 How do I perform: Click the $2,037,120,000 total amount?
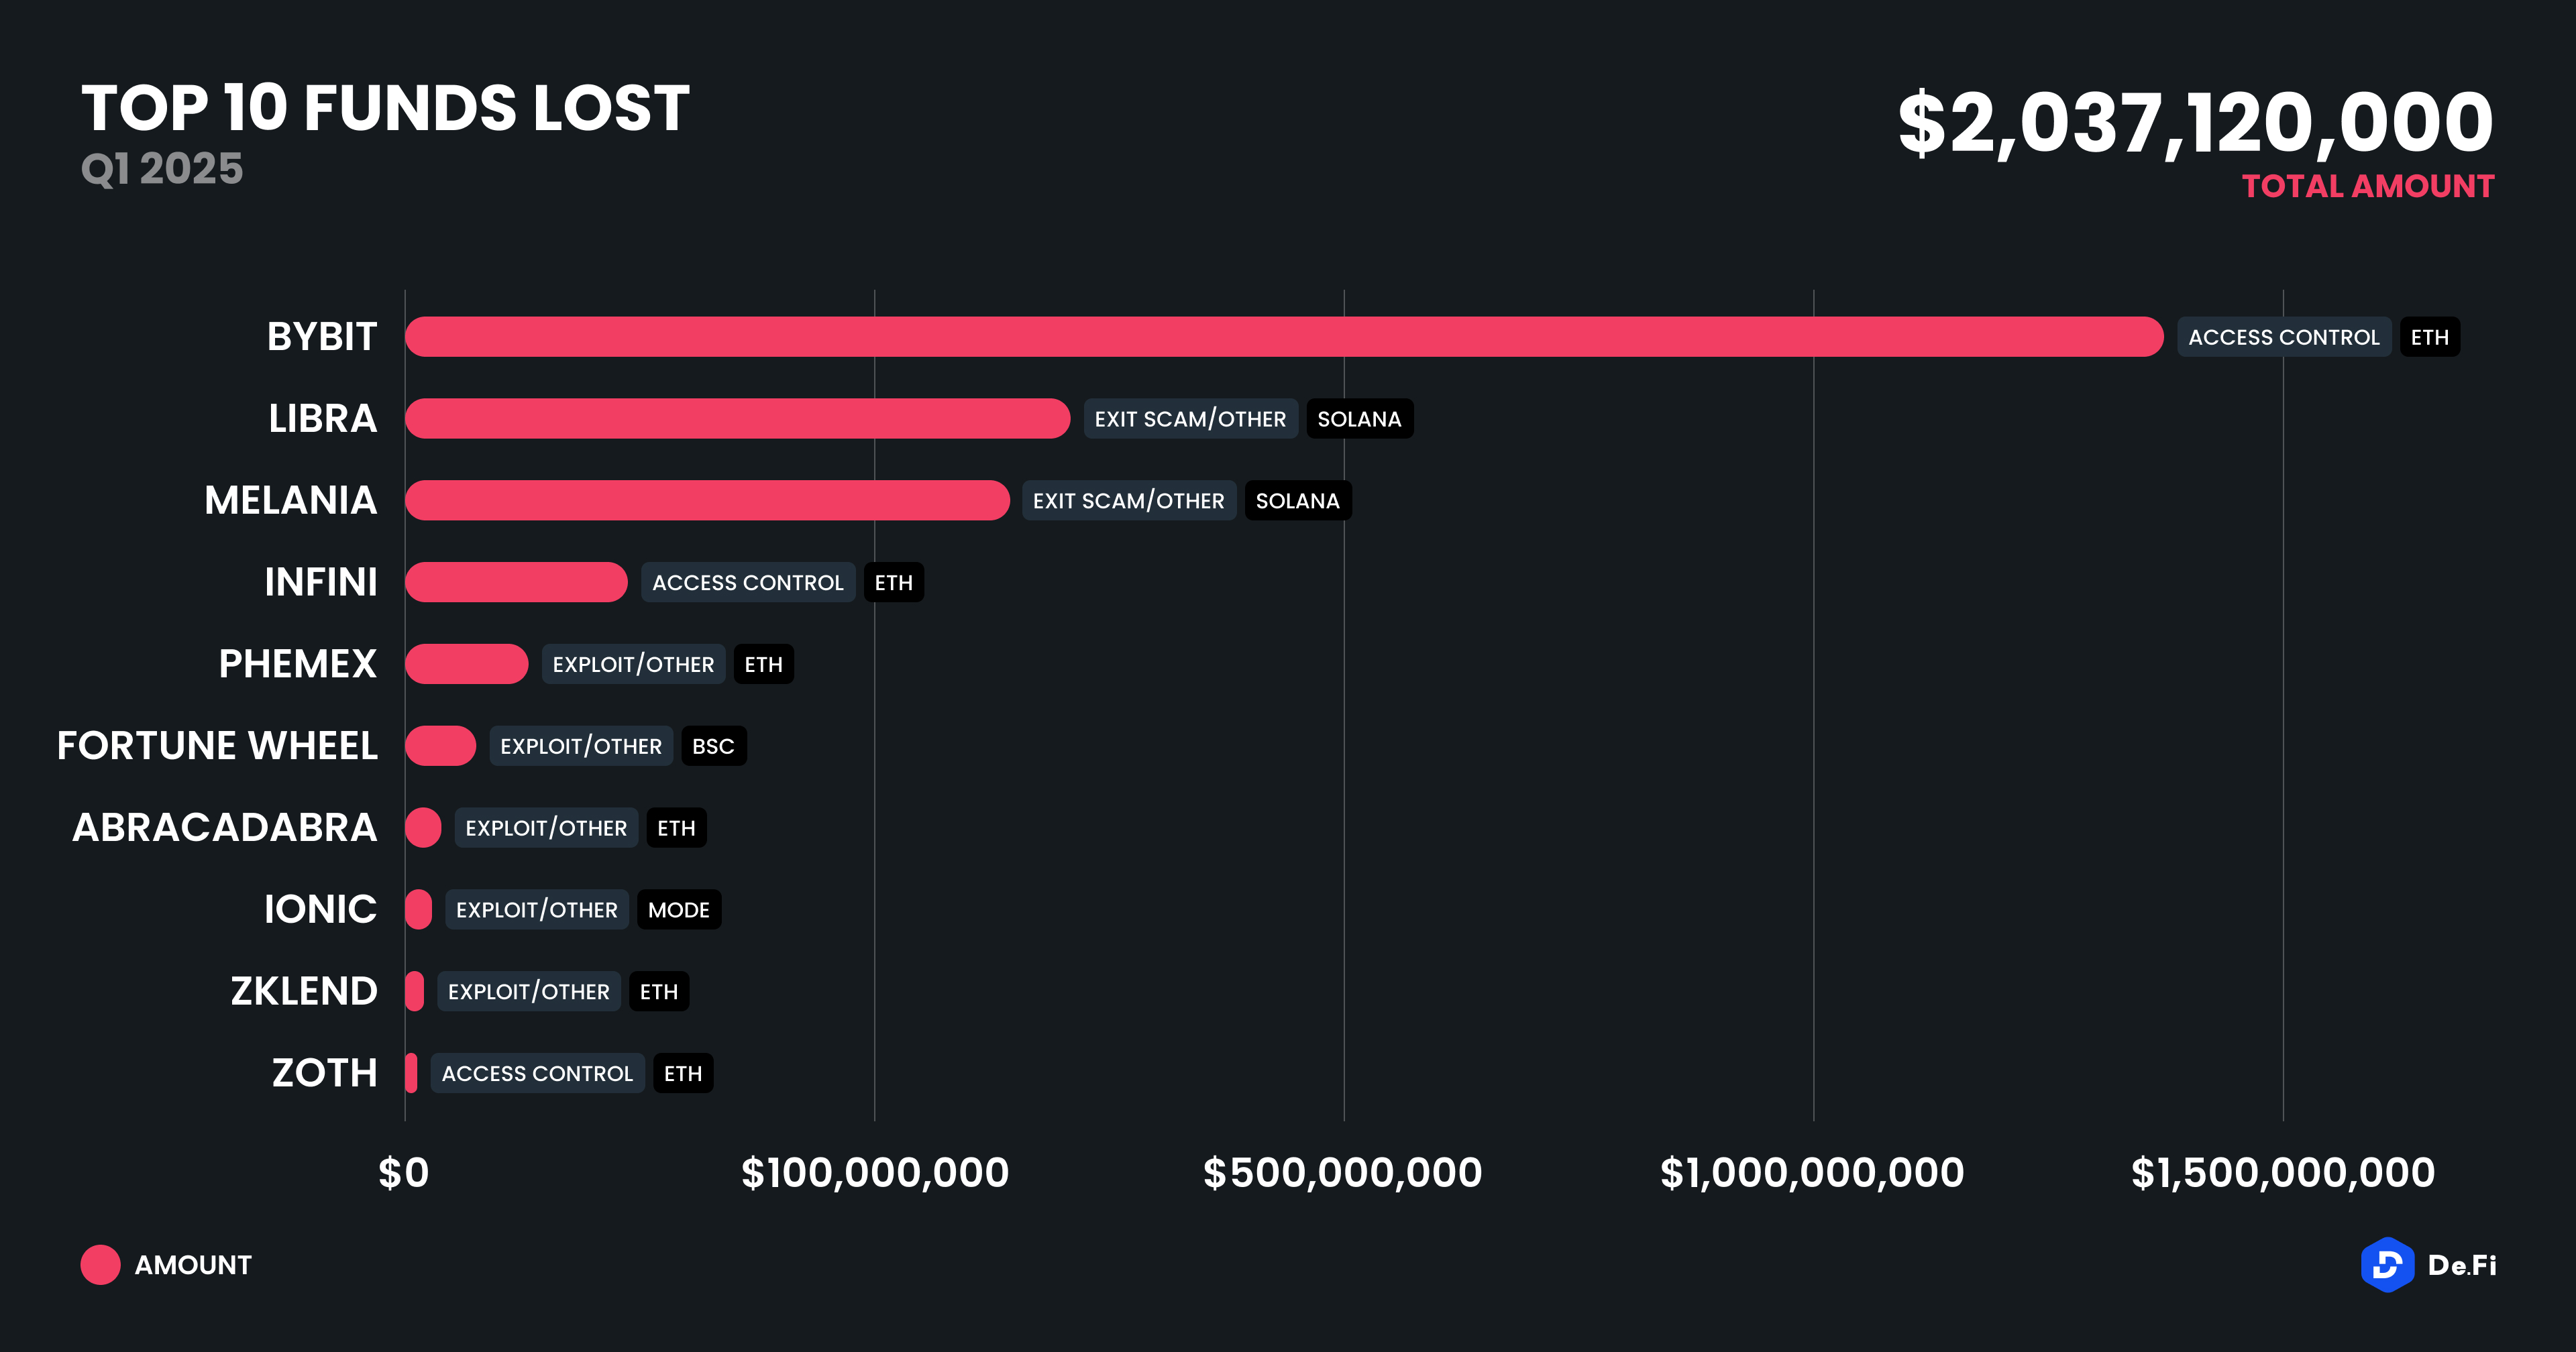click(2195, 124)
